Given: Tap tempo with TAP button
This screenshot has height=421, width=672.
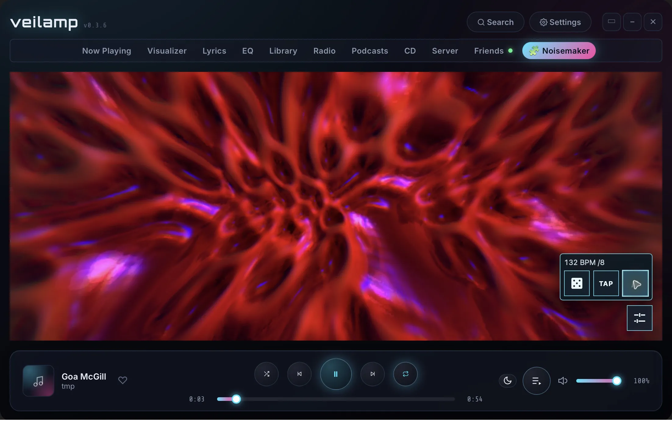Looking at the screenshot, I should pyautogui.click(x=606, y=284).
